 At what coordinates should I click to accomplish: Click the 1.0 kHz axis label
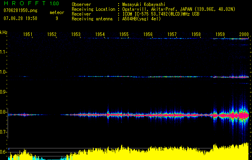point(3,72)
